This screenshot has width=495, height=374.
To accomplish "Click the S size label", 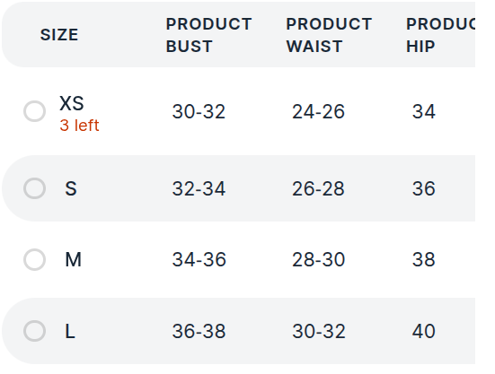I will (x=71, y=188).
